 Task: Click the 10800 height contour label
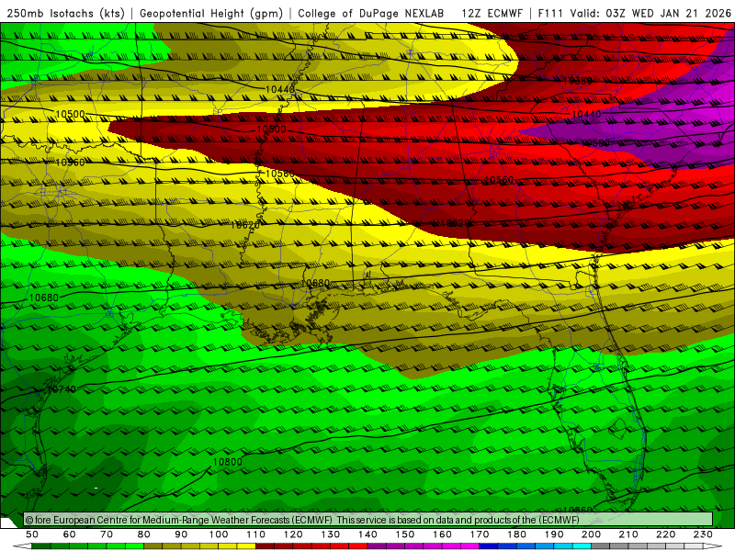pos(227,462)
